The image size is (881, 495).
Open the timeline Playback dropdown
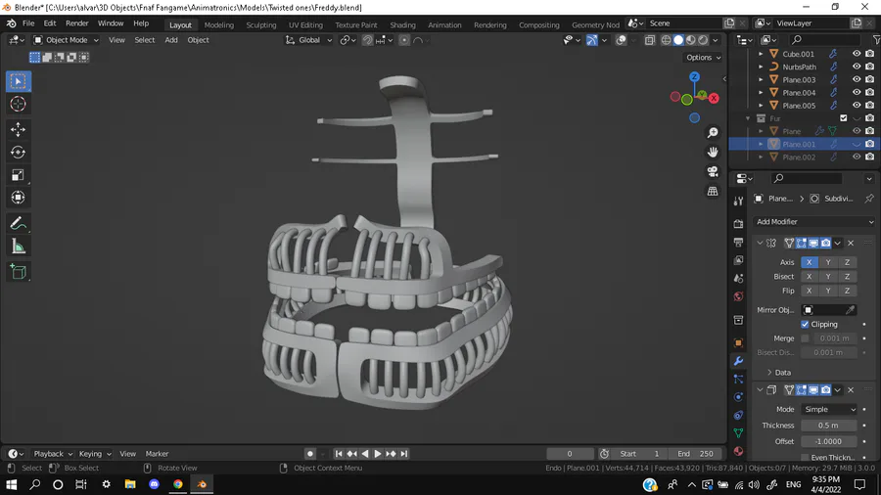click(x=53, y=454)
